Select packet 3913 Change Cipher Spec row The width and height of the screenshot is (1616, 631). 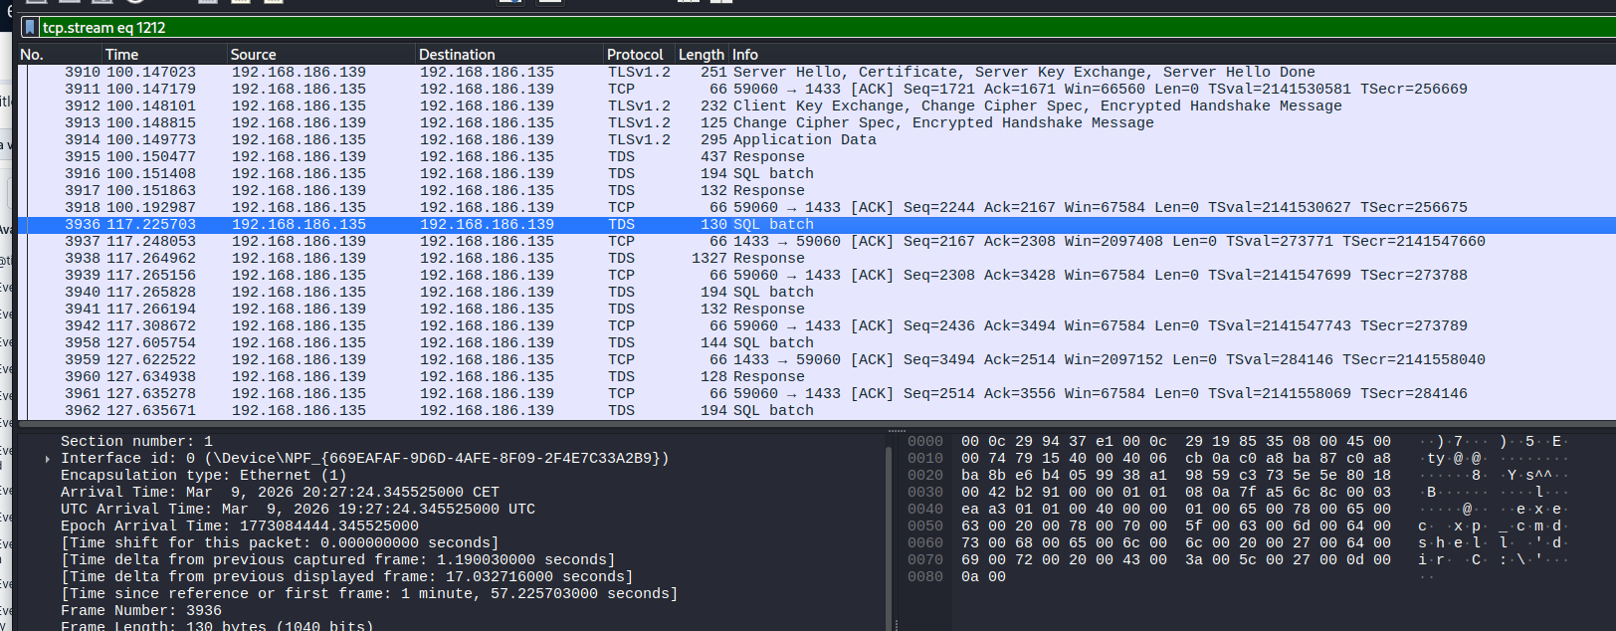coord(817,123)
